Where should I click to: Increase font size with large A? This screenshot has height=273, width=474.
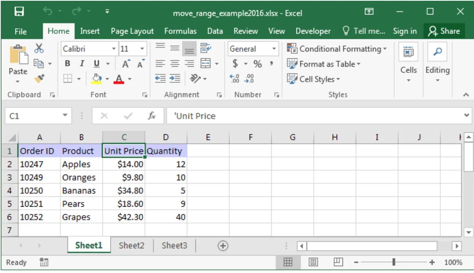click(x=126, y=64)
